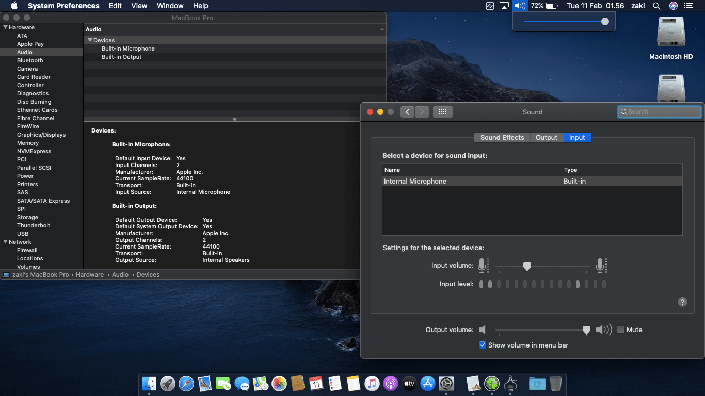Show all preferences using the grid button

coord(443,112)
